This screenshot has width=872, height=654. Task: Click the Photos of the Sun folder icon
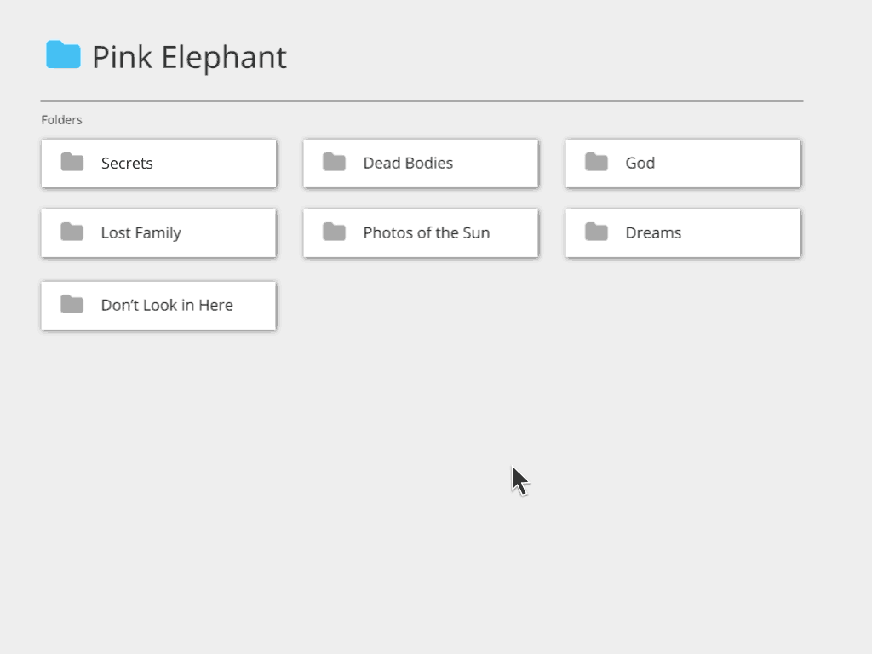pos(334,232)
